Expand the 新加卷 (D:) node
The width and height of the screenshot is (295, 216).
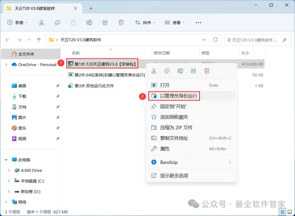[9, 191]
